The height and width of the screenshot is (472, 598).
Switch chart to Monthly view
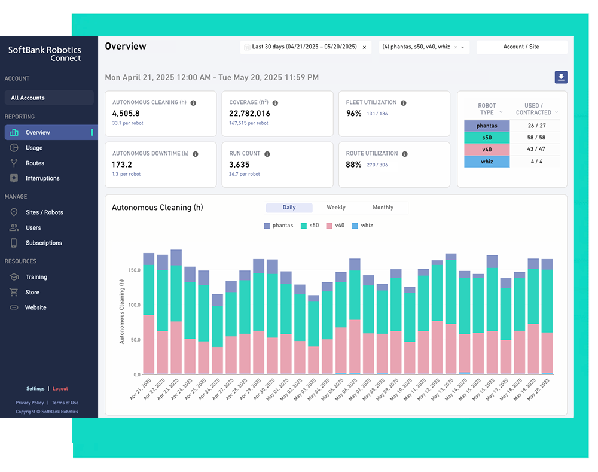(383, 208)
